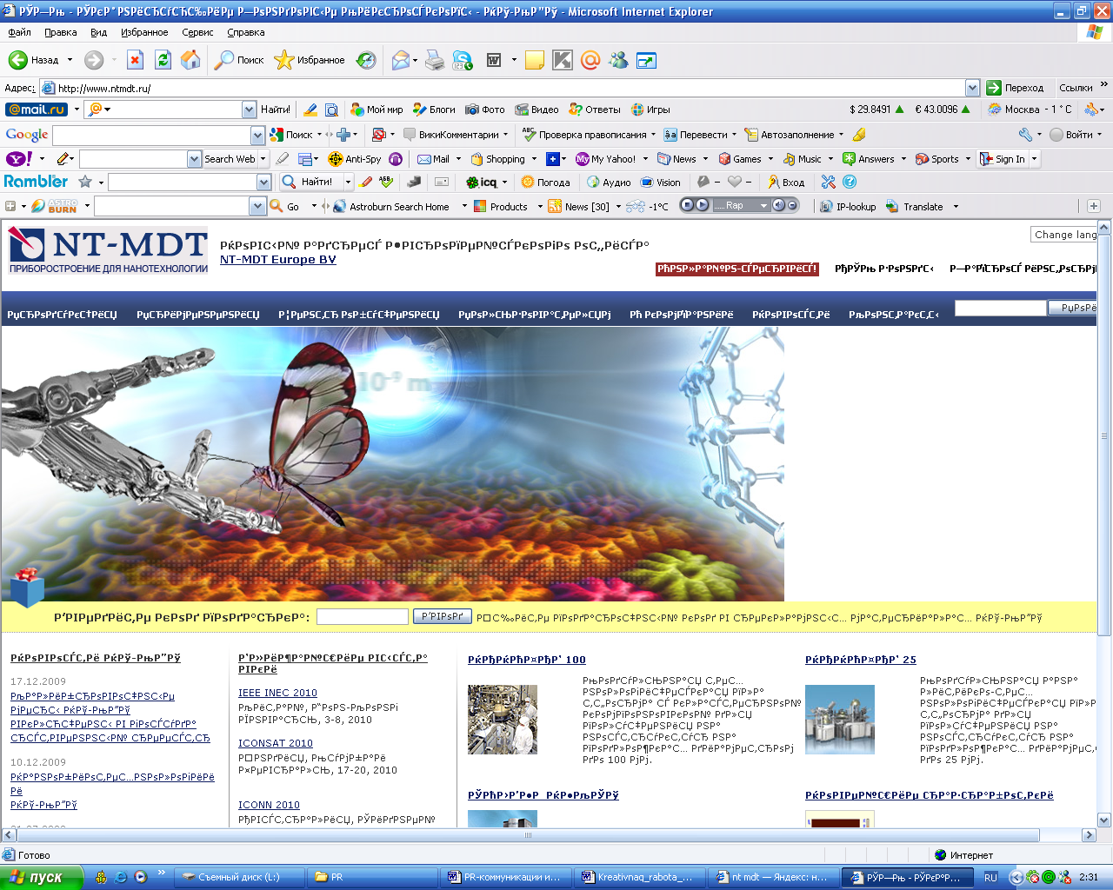The height and width of the screenshot is (890, 1113).
Task: Click the Windows Start (пуск) button
Action: 42,877
